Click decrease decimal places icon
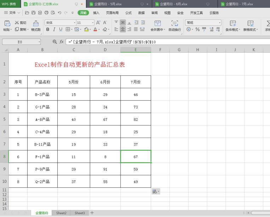Viewport: 270px width, 217px height. point(218,29)
